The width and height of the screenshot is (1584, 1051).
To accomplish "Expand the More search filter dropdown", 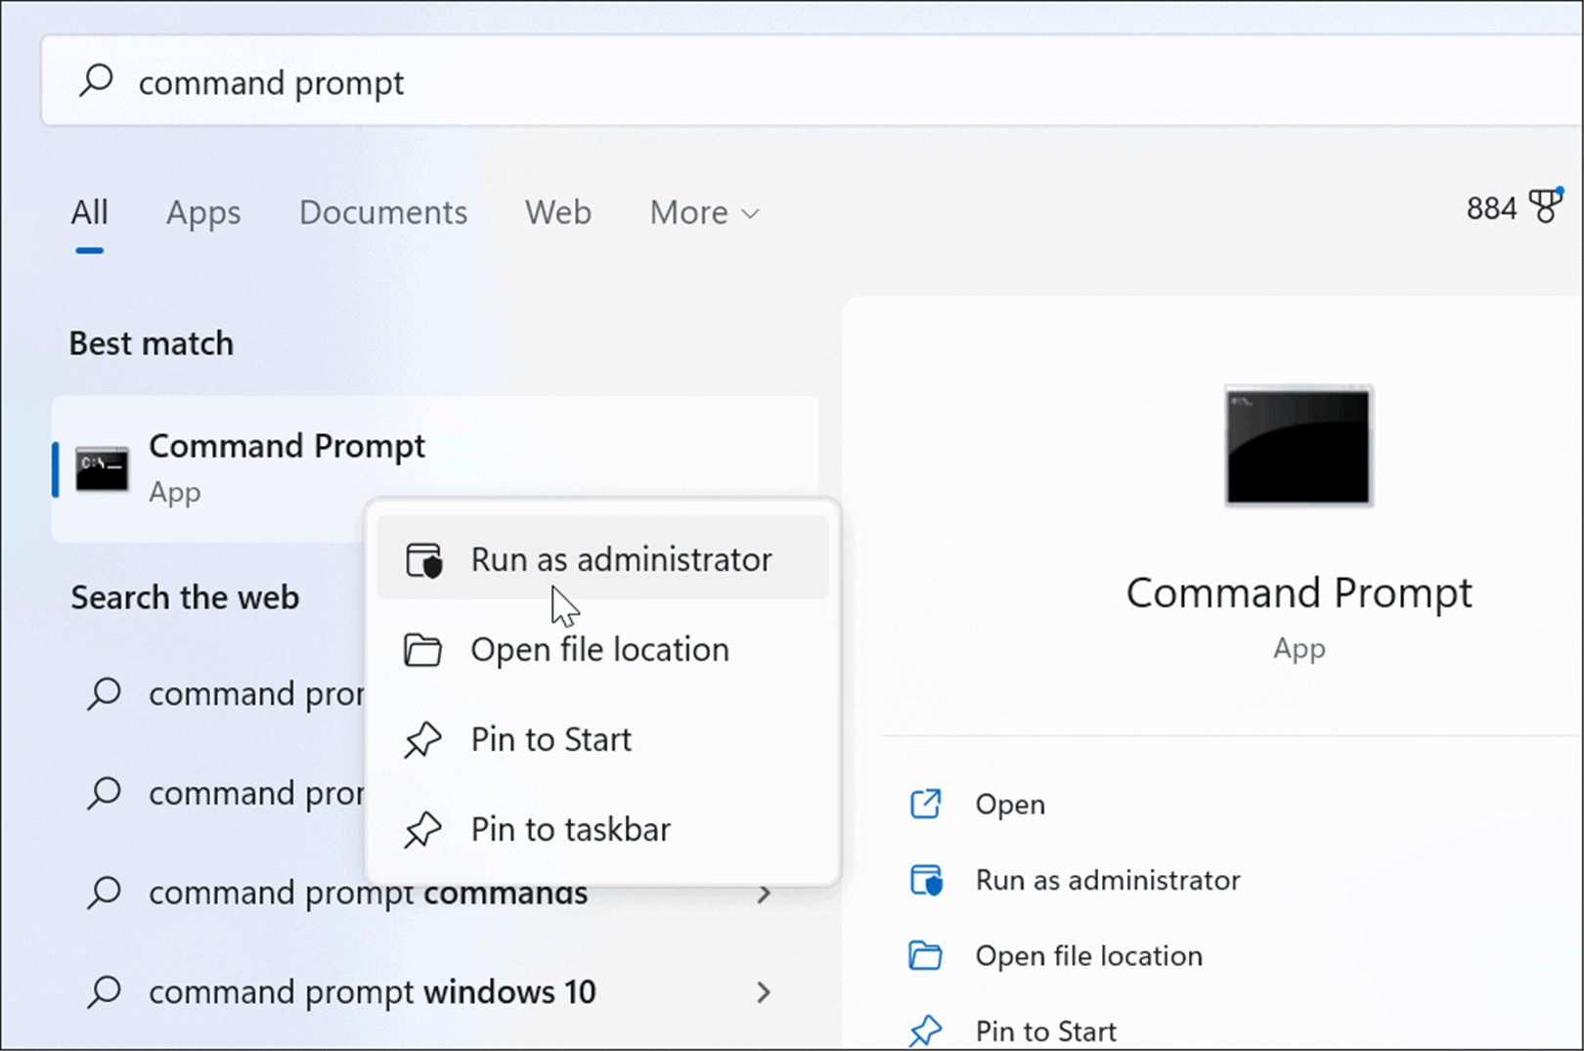I will click(703, 212).
